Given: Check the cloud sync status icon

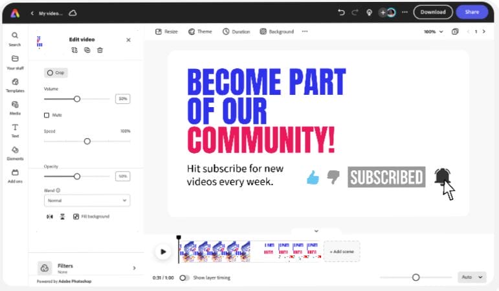Looking at the screenshot, I should (x=73, y=13).
